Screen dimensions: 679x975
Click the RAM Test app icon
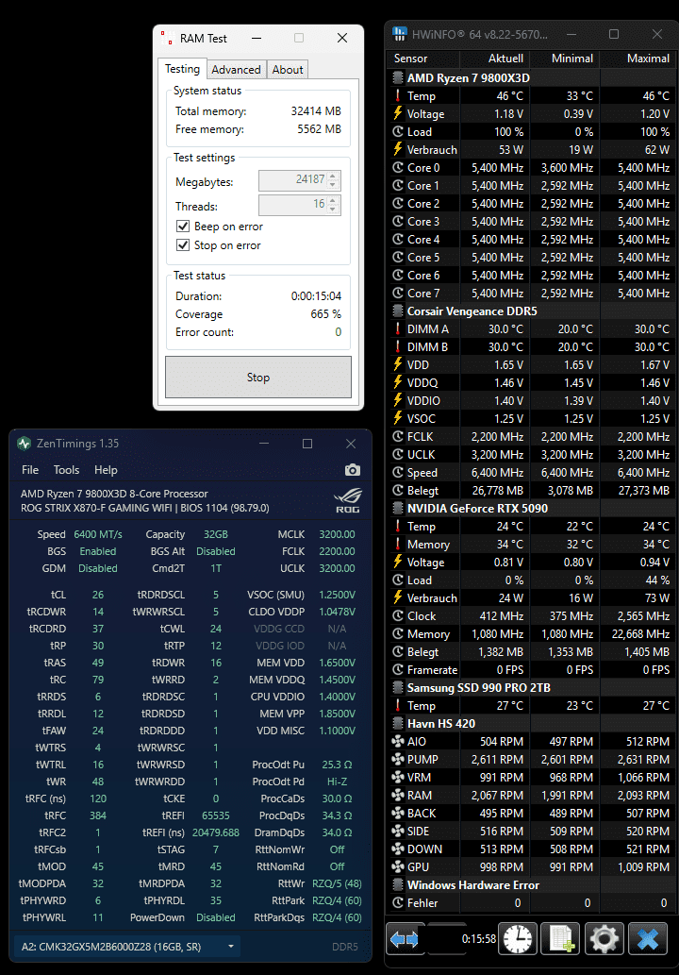(167, 38)
